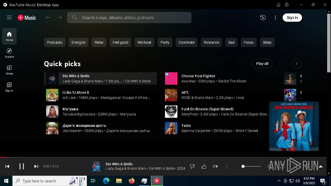Go back with the left arrow
This screenshot has height=186, width=331.
(x=48, y=18)
